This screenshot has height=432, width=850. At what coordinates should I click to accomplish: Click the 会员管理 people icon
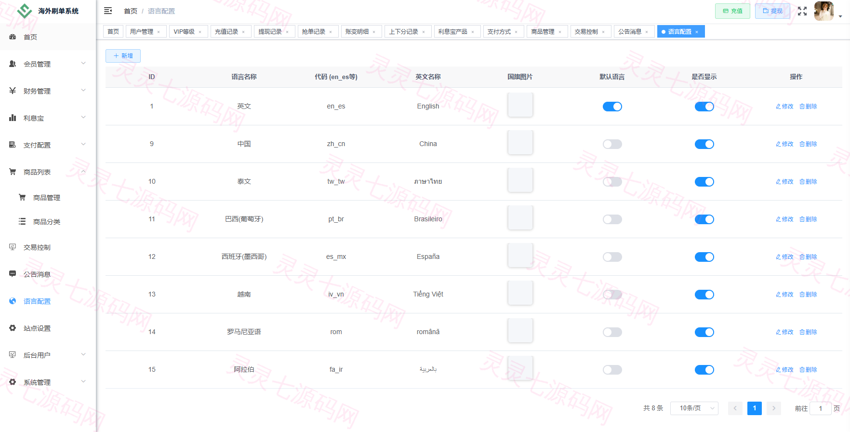tap(13, 64)
